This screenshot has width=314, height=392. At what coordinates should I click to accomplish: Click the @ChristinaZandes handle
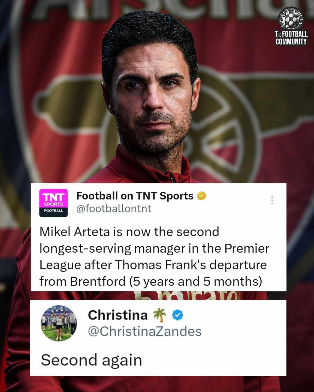[145, 331]
